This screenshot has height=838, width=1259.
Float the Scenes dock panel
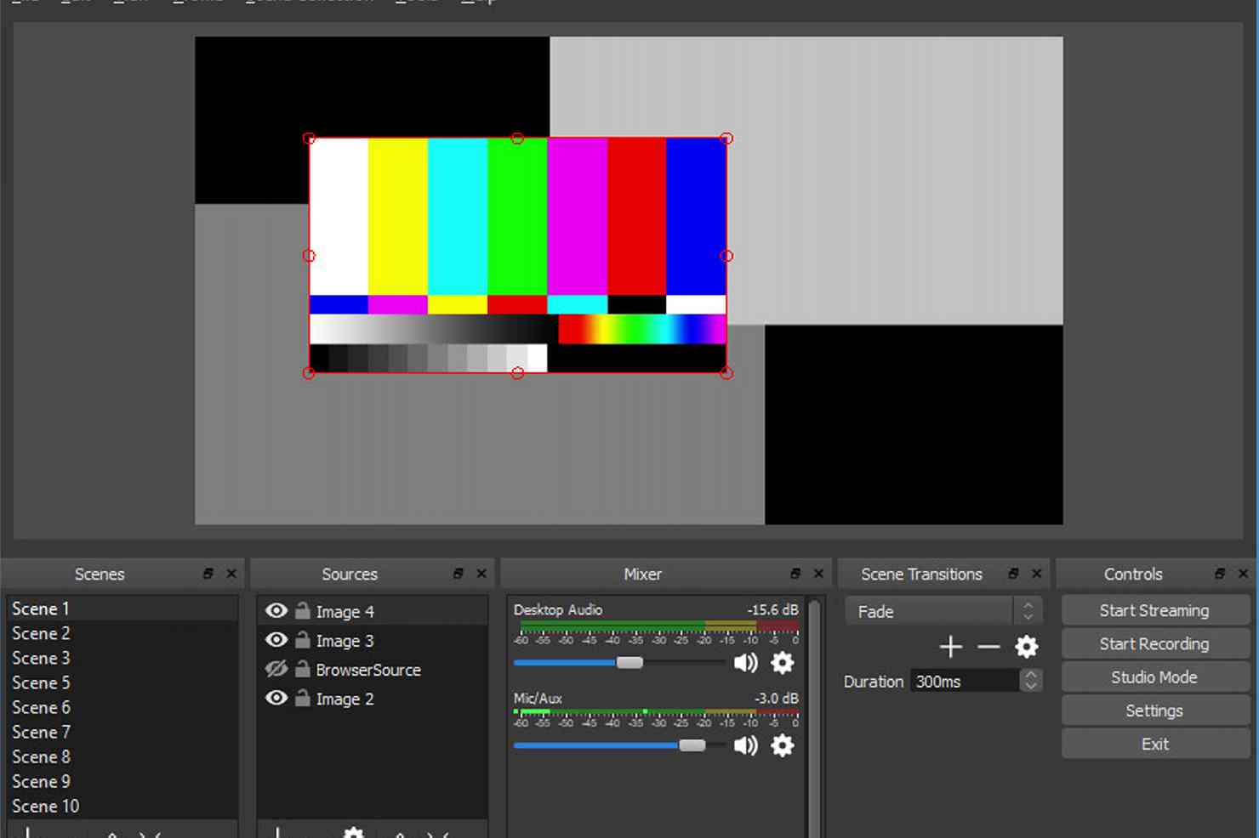click(x=208, y=574)
